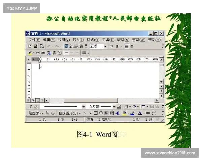Viewport: 202px width, 161px height.
Task: Create a new blank document
Action: [x=30, y=46]
